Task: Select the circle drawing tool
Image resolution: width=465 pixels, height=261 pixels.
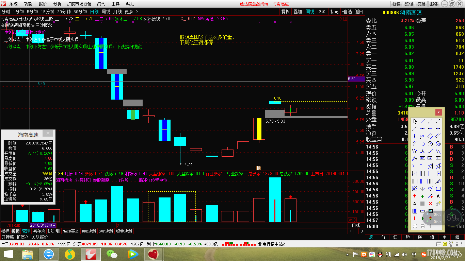Action: click(430, 144)
